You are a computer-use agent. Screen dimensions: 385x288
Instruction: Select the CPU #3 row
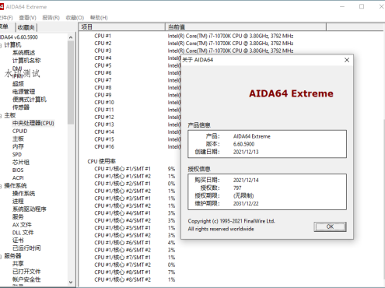[x=103, y=51]
